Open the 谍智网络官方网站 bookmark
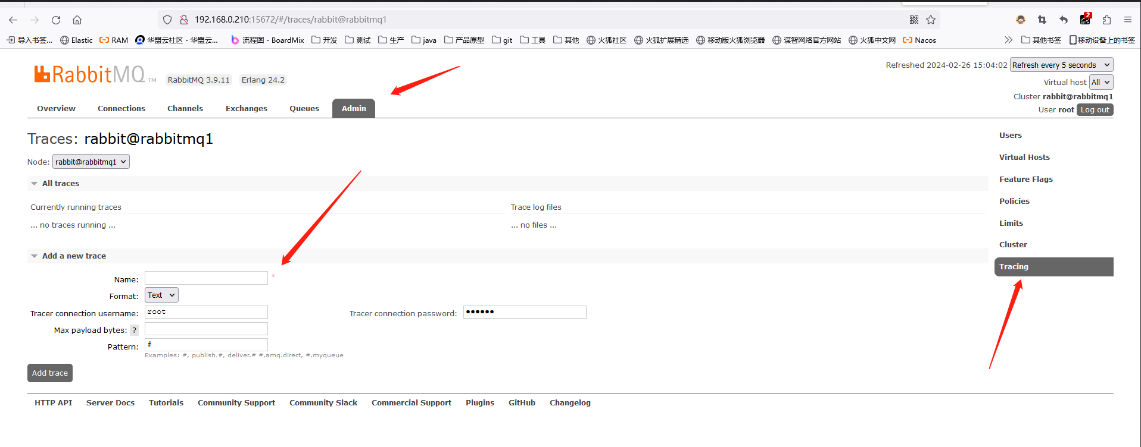The image size is (1141, 447). tap(806, 40)
